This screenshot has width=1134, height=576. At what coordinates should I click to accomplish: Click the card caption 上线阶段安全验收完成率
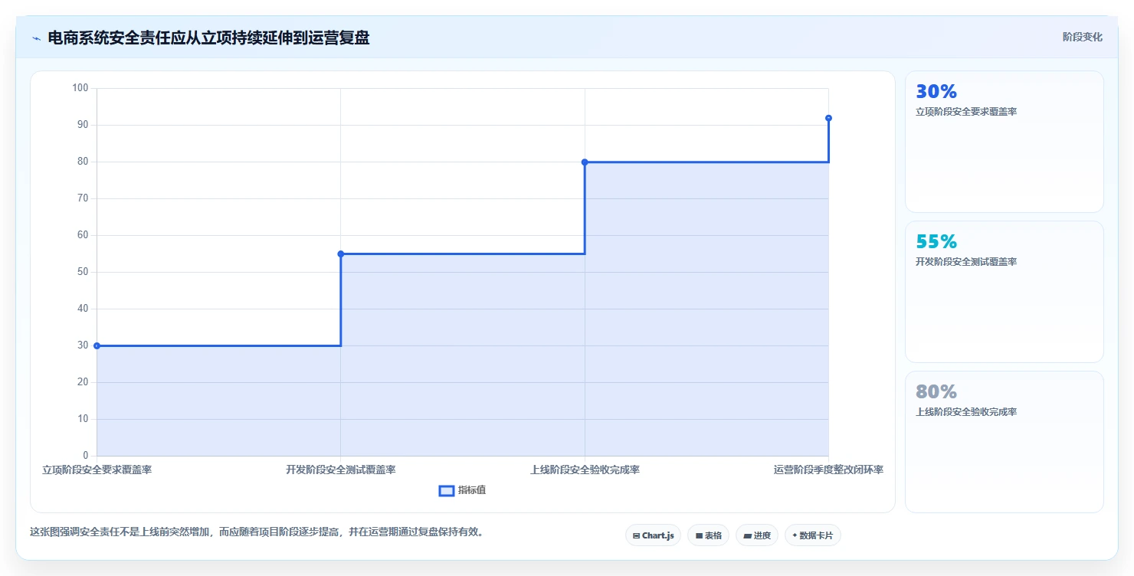pyautogui.click(x=966, y=412)
